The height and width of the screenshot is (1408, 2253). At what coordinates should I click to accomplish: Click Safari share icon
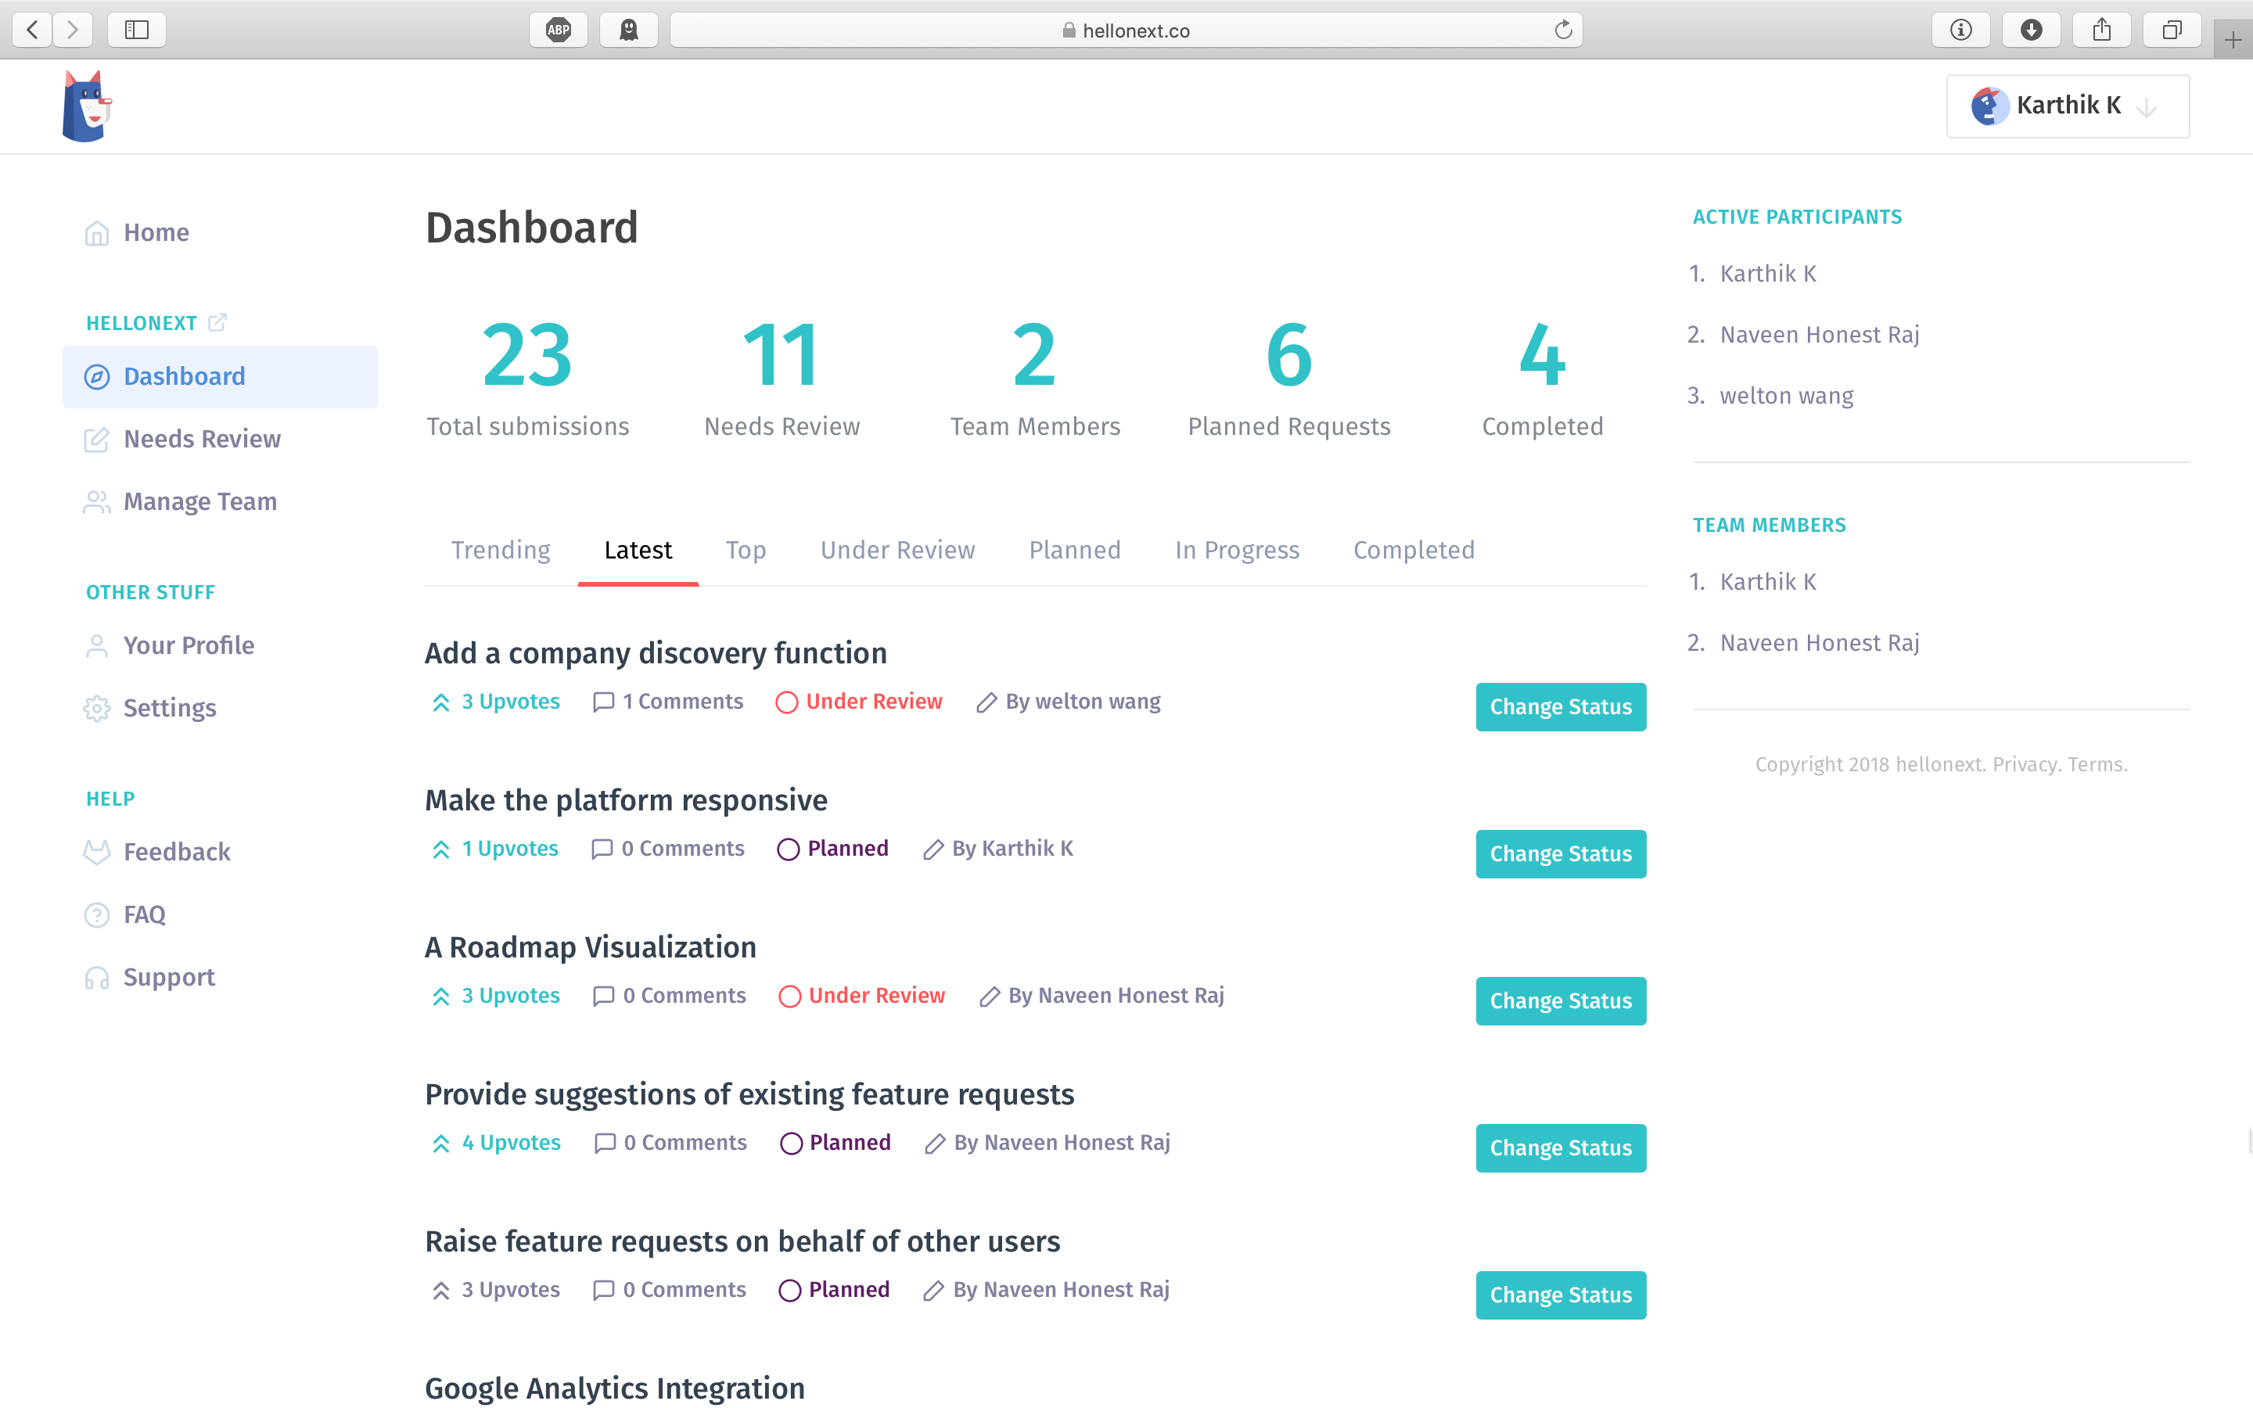coord(2101,30)
